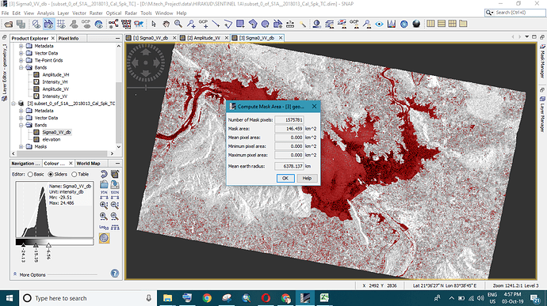Open the document list dropdown arrow
The image size is (547, 306).
pyautogui.click(x=526, y=36)
